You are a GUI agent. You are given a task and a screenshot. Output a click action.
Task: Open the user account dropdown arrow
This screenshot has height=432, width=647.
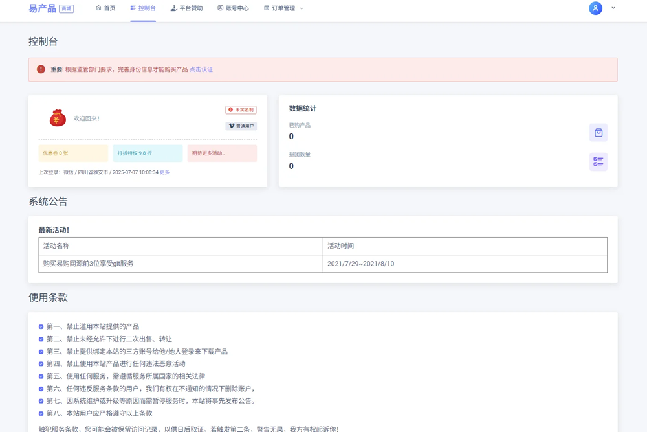(613, 8)
